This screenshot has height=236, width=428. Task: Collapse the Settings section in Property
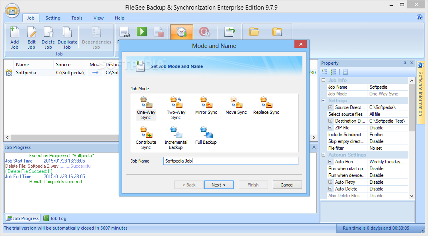(x=324, y=101)
